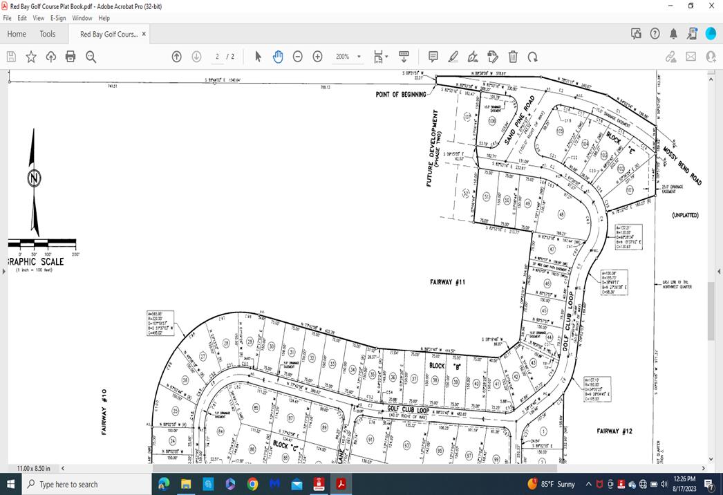Add a sticky note comment
Viewport: 723px width, 495px height.
tap(433, 57)
